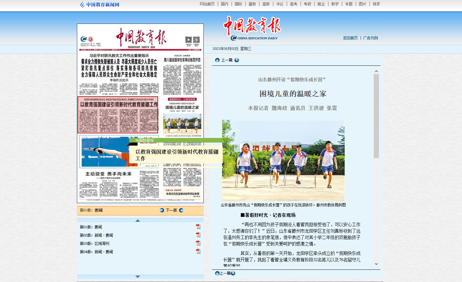The image size is (462, 282).
Task: Open 桃李 in top navigation
Action: 376,4
